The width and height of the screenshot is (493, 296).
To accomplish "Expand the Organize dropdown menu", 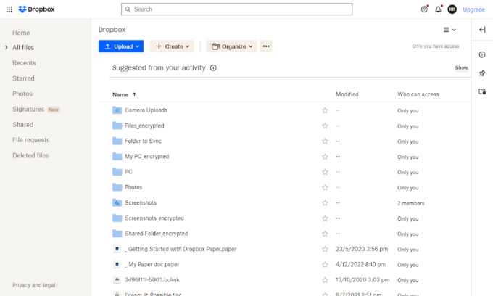I will coord(232,46).
